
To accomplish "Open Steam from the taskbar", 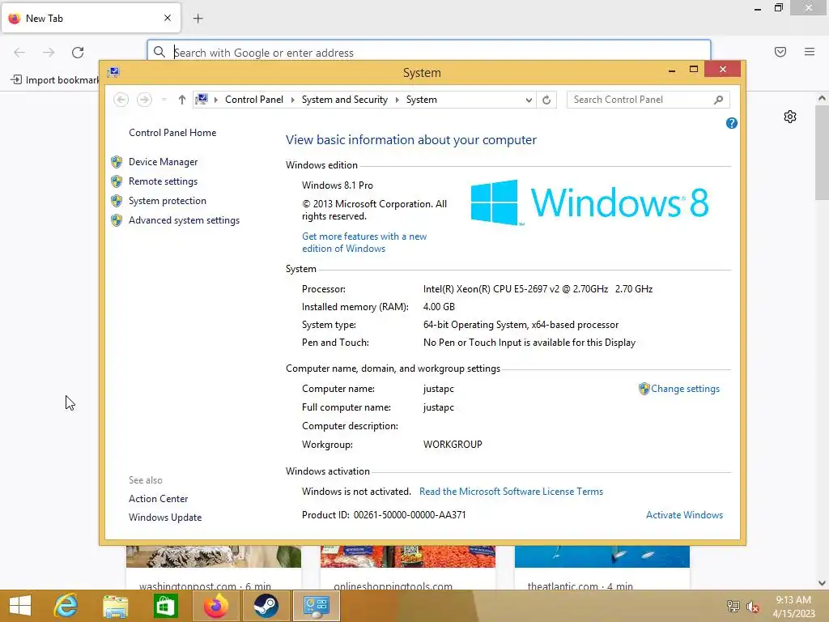I will tap(266, 606).
